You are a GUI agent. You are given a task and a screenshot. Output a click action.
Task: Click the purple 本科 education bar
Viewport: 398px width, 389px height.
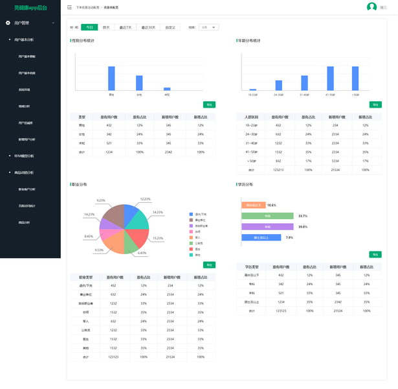[267, 226]
